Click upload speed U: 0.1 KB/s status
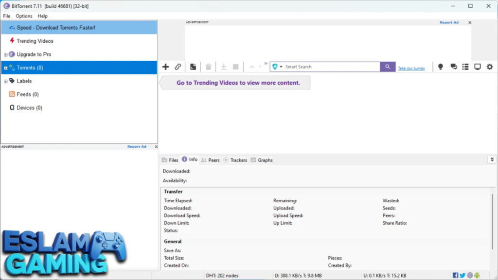Image resolution: width=498 pixels, height=280 pixels. point(385,276)
